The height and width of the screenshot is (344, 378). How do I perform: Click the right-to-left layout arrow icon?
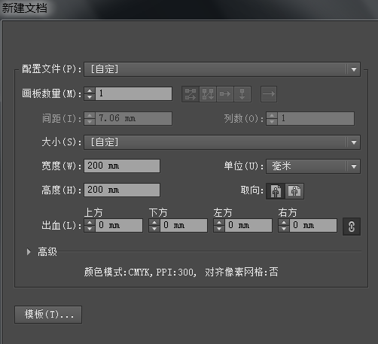tap(269, 94)
